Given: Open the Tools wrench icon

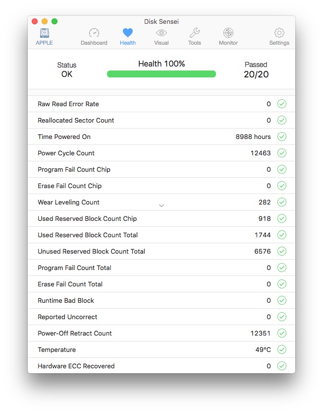Looking at the screenshot, I should coord(195,33).
